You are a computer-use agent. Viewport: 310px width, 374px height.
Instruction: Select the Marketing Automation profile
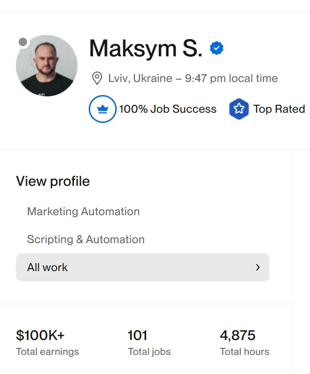tap(83, 211)
